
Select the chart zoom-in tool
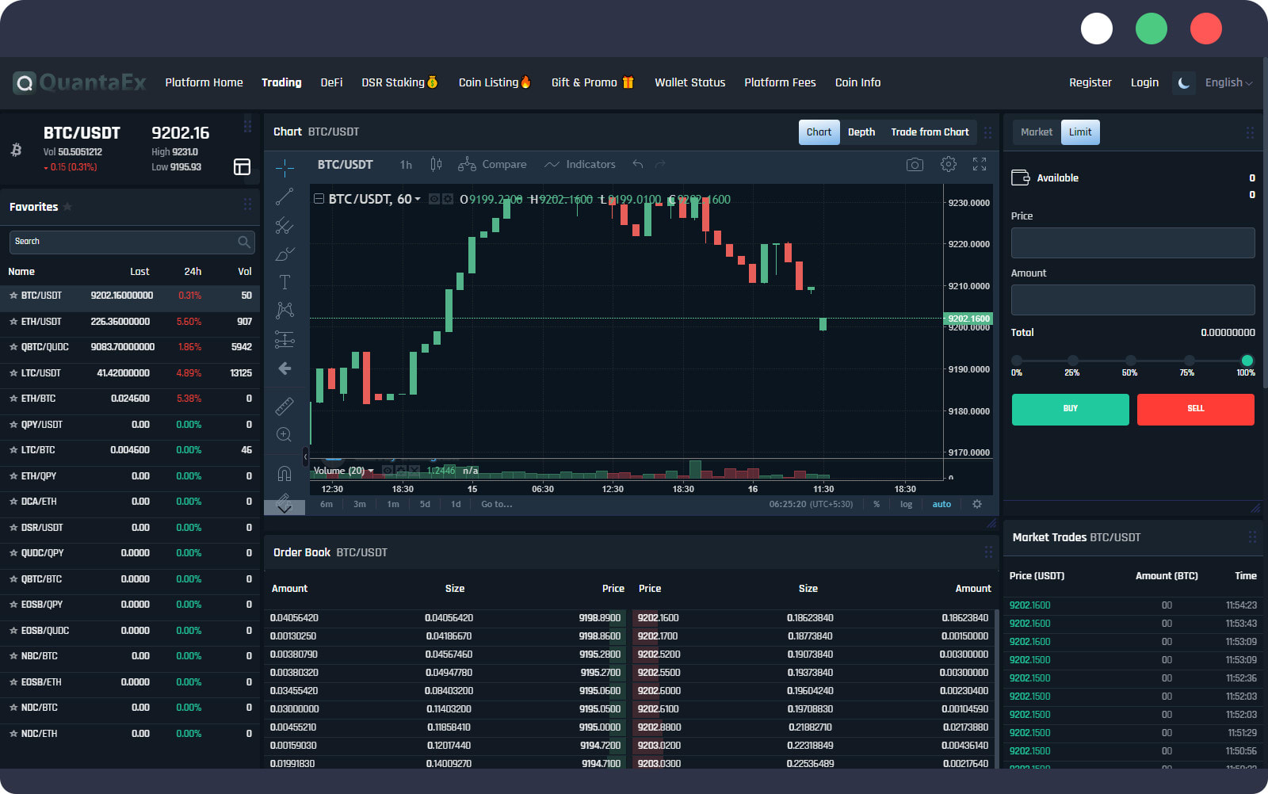285,435
